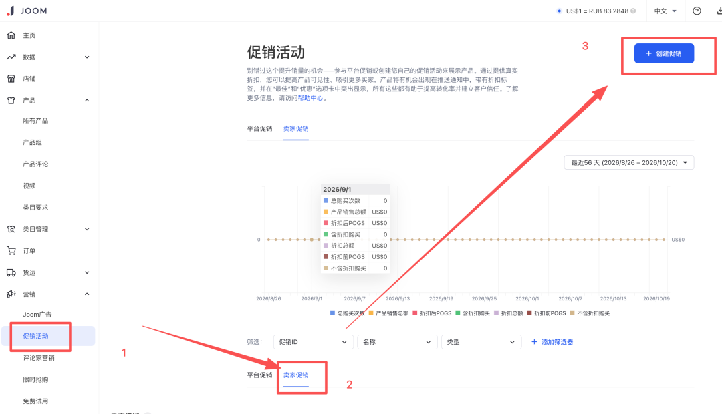Click the 类目管理 sidebar icon
This screenshot has height=414, width=722.
11,229
